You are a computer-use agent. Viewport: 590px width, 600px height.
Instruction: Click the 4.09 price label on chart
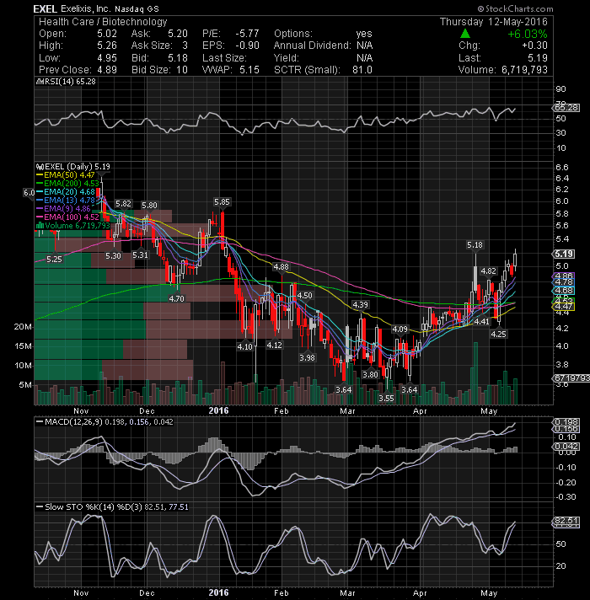[400, 329]
